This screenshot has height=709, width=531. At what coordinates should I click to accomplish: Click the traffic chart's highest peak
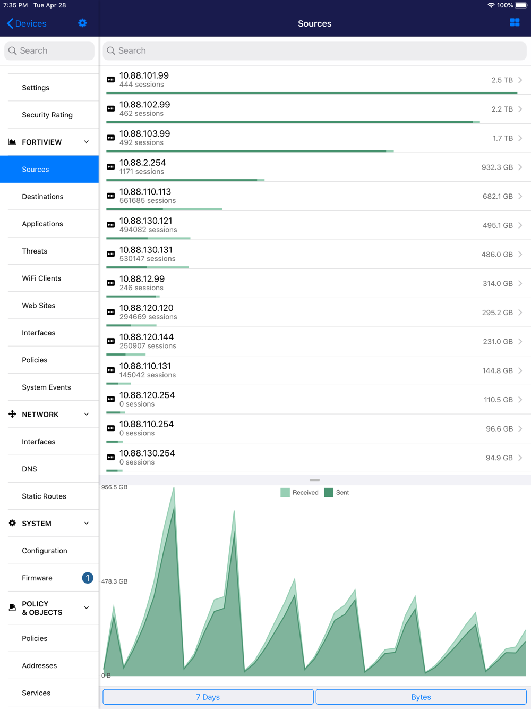click(174, 489)
